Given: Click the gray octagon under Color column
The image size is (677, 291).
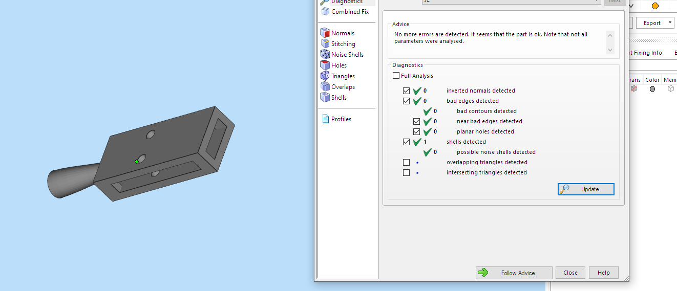Looking at the screenshot, I should click(x=652, y=89).
